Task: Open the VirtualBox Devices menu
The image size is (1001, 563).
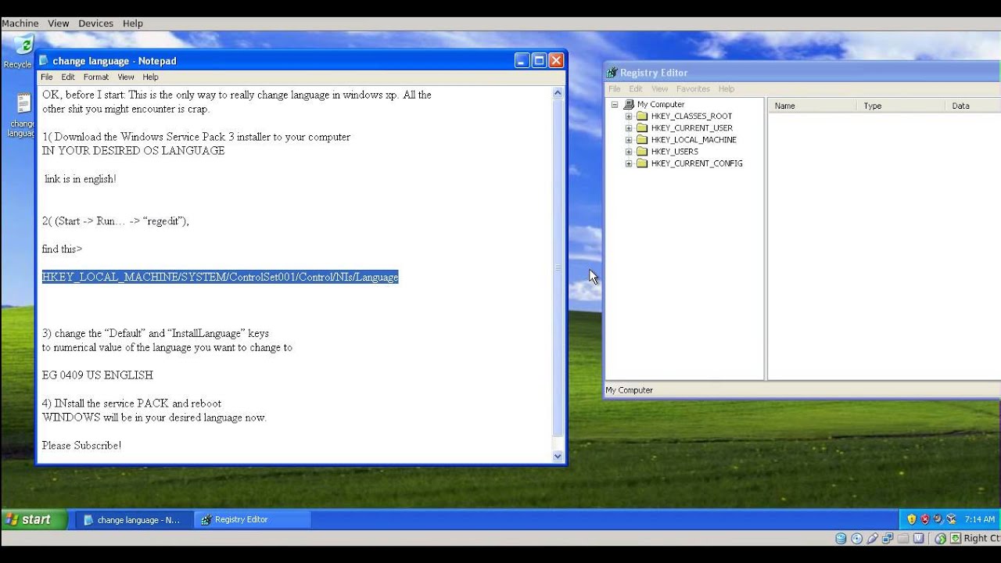Action: tap(95, 23)
